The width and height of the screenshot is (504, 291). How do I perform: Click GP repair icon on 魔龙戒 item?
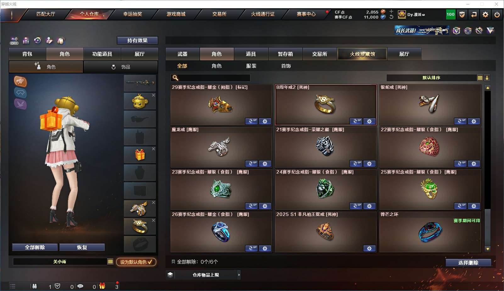click(x=251, y=164)
